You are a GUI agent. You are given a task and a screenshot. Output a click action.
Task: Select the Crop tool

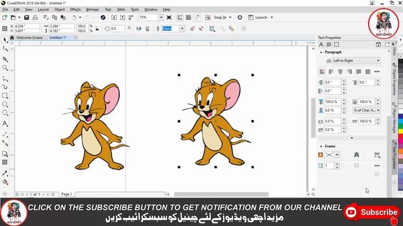pos(5,59)
